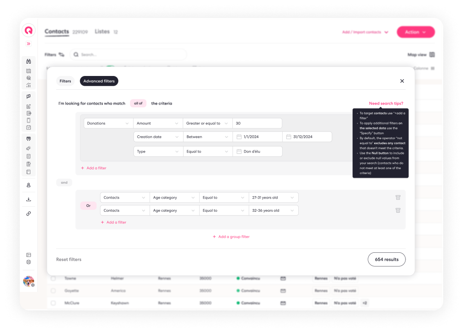Viewport: 463px width, 332px height.
Task: Switch to the Contacts tab
Action: point(57,32)
